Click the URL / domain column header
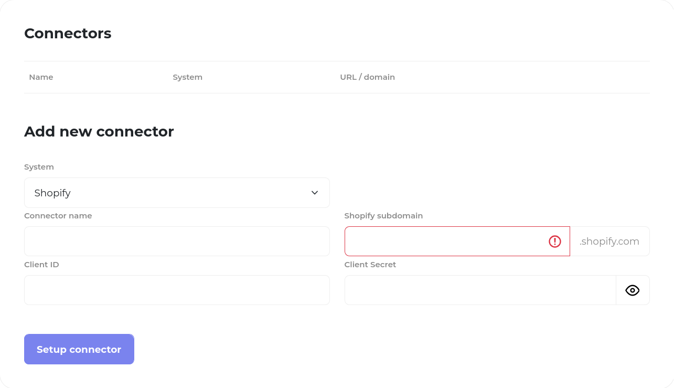 (367, 77)
